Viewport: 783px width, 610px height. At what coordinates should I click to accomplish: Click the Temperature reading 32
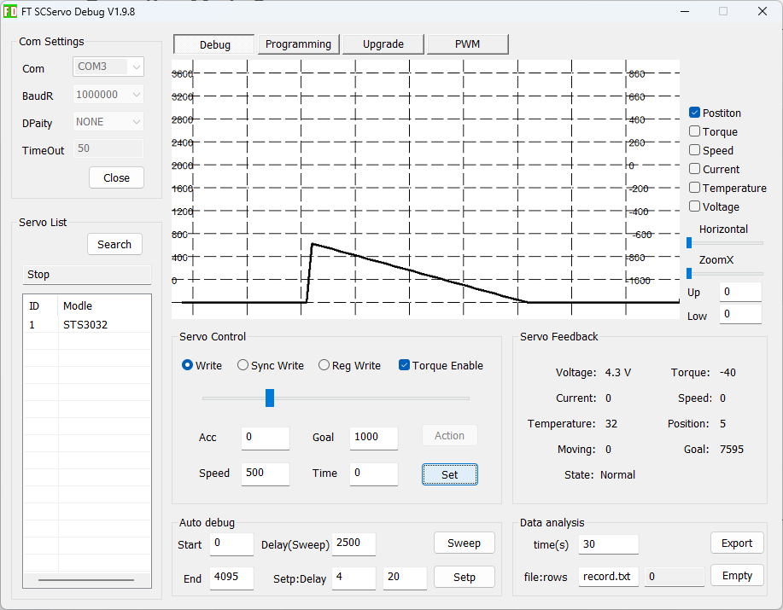611,423
